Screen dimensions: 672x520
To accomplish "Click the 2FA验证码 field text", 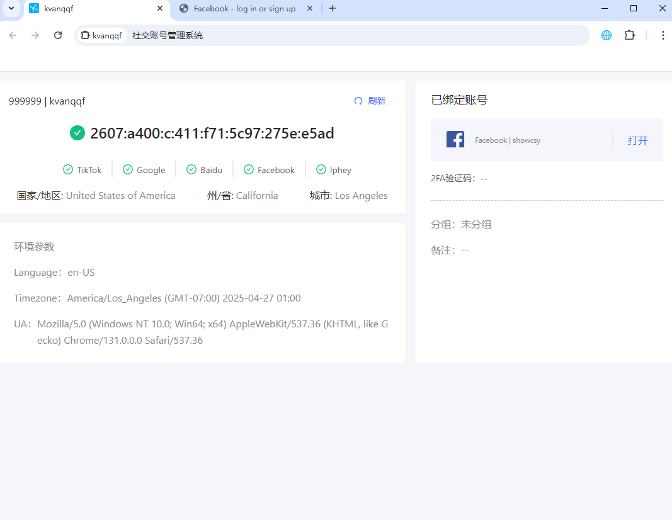I will [459, 178].
